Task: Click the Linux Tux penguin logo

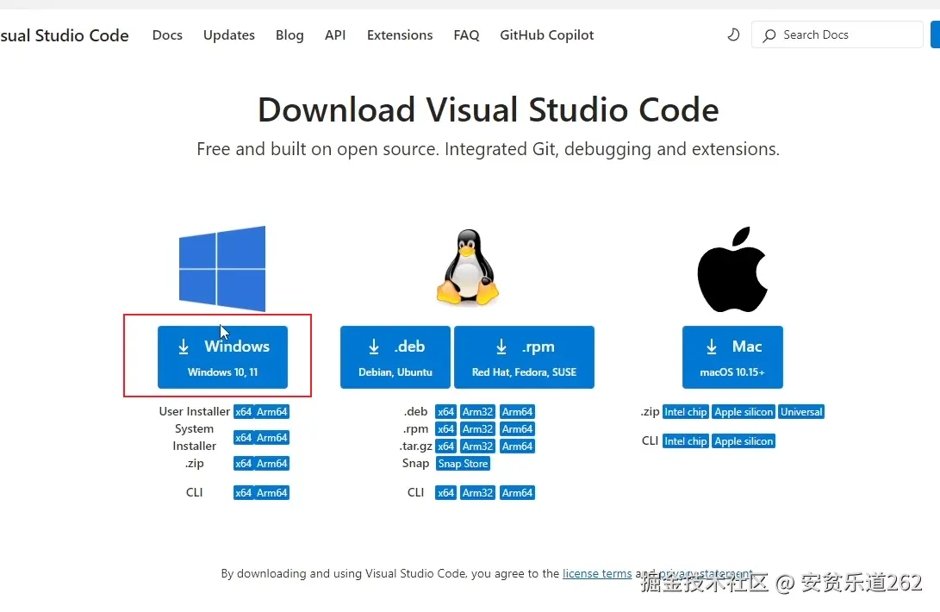Action: [468, 267]
